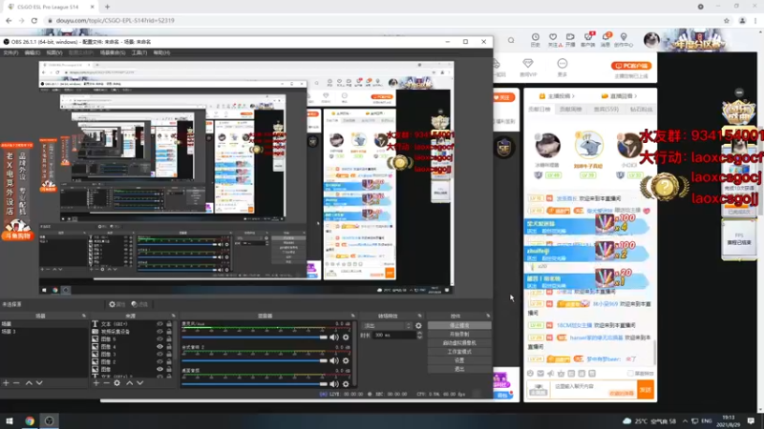Toggle visibility of the video capture device source

[x=159, y=331]
